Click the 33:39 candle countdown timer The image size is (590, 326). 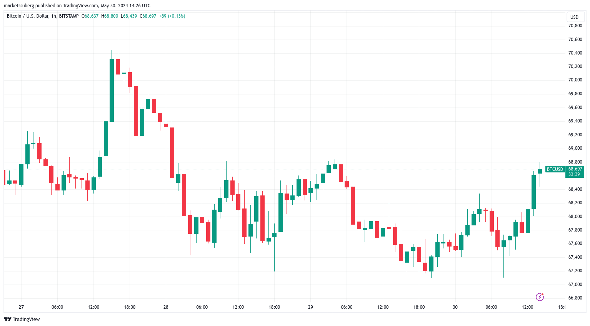[x=574, y=174]
